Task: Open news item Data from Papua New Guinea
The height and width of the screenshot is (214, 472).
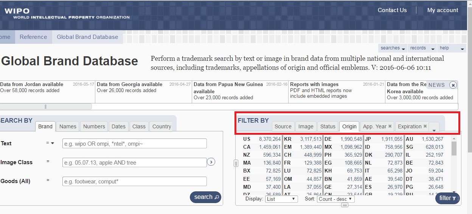Action: click(228, 88)
